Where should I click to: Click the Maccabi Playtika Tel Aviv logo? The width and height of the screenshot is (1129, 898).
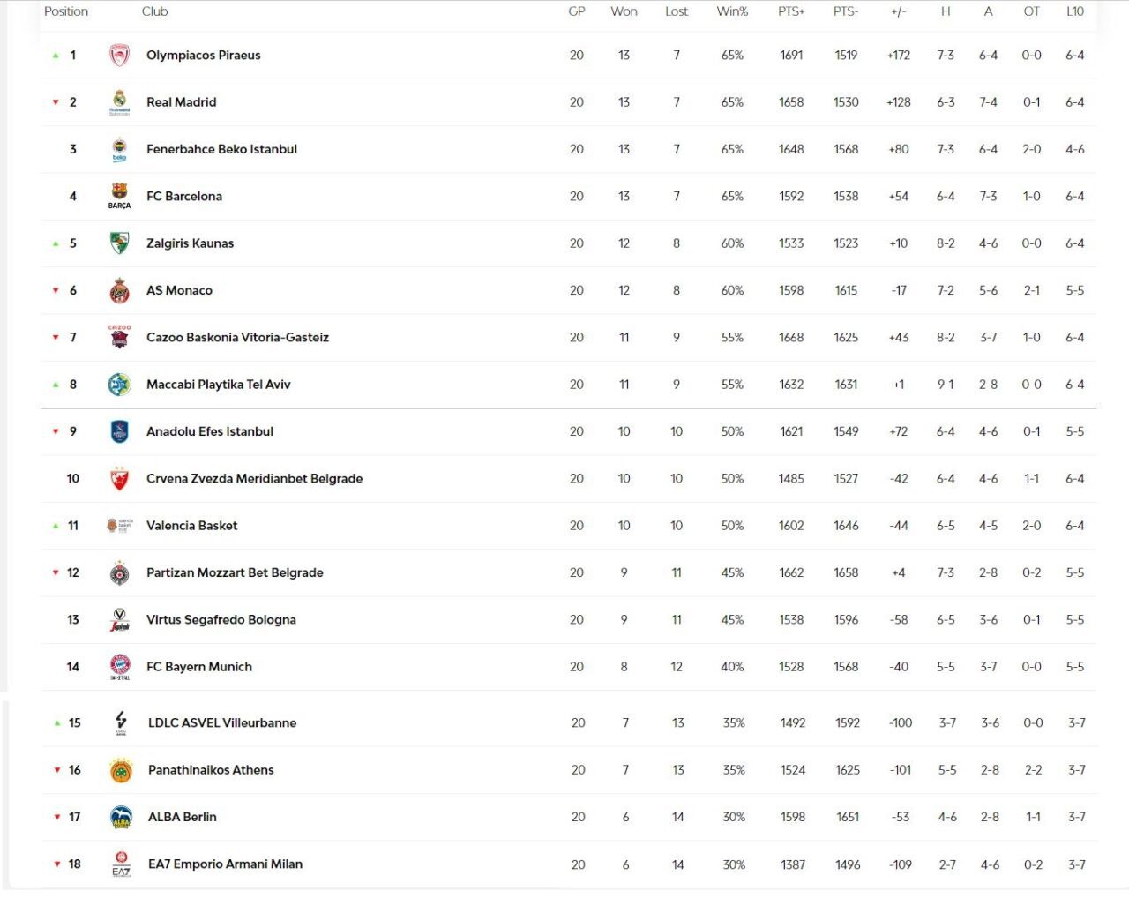point(119,385)
